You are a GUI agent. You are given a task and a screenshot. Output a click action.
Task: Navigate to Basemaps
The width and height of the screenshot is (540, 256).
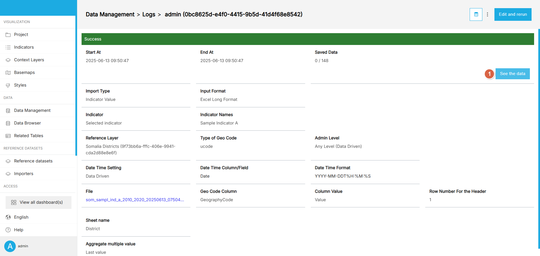coord(38,73)
